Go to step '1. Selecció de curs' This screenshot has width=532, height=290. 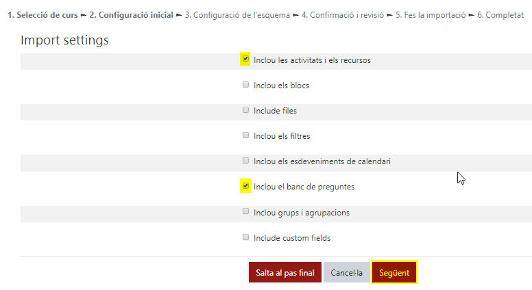(43, 14)
